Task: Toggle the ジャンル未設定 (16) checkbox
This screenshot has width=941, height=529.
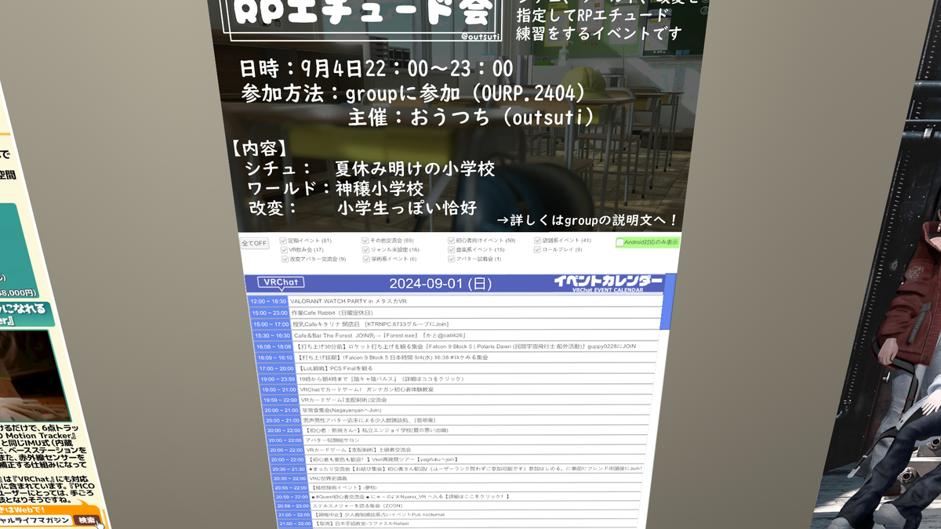Action: pyautogui.click(x=365, y=249)
